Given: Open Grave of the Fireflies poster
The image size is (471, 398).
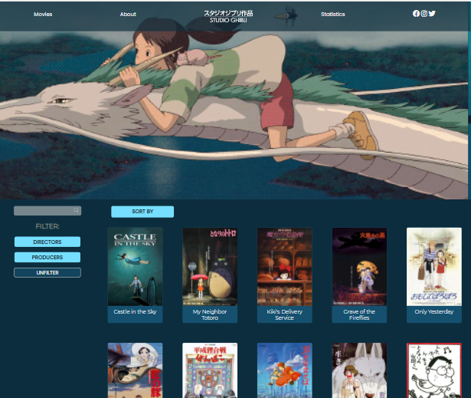Looking at the screenshot, I should (359, 267).
